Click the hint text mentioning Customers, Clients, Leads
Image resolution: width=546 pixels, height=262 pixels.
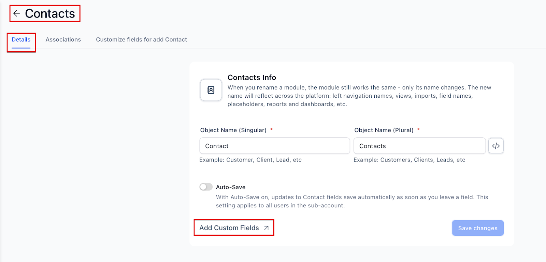tap(409, 160)
